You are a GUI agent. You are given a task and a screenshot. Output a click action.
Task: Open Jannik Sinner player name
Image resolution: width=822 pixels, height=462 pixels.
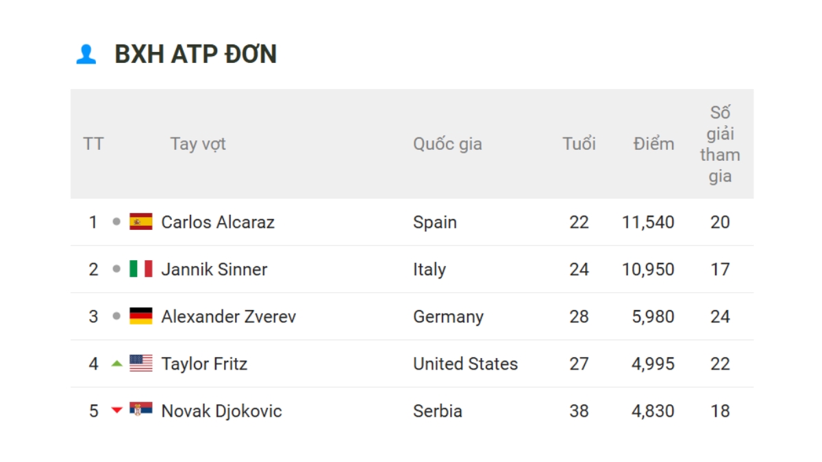(214, 269)
